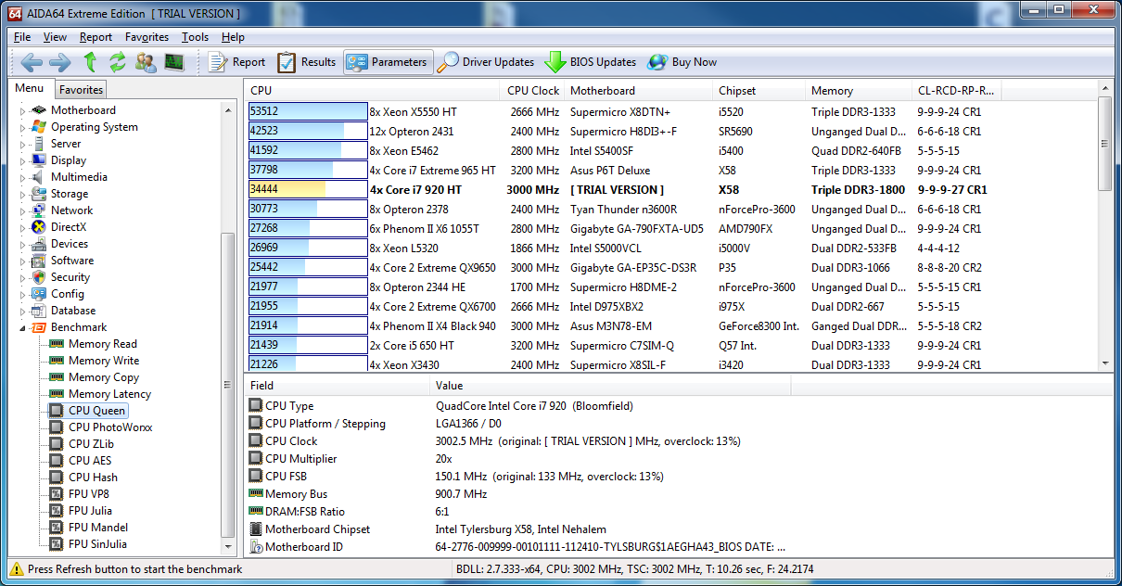Go back with the left arrow toolbar icon
Screen dimensions: 1122x586
tap(32, 62)
